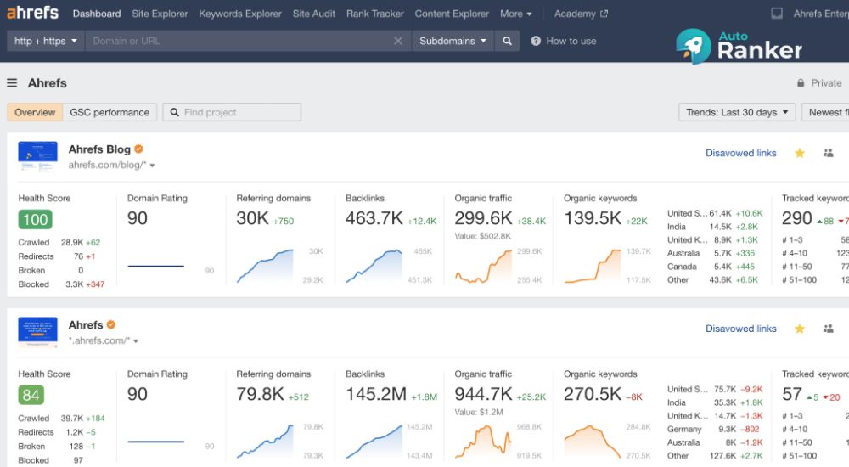
Task: Click Health Score 84 badge
Action: [31, 395]
